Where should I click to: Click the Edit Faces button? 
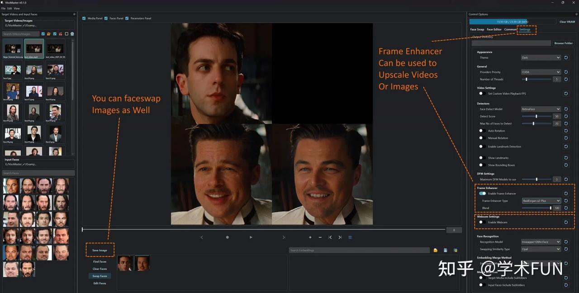point(100,283)
